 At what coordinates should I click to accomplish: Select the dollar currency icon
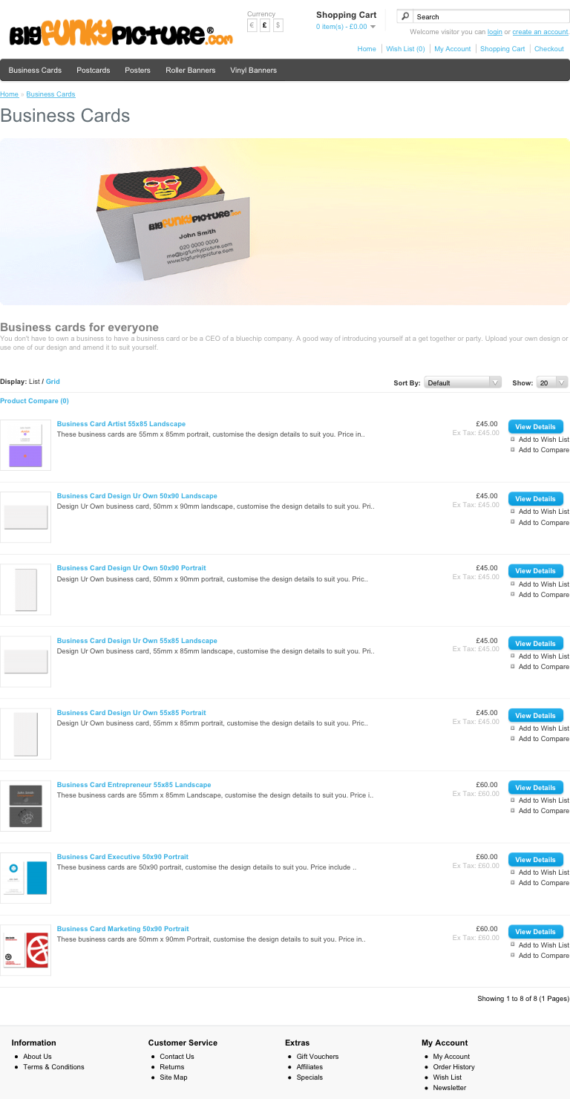pos(278,25)
